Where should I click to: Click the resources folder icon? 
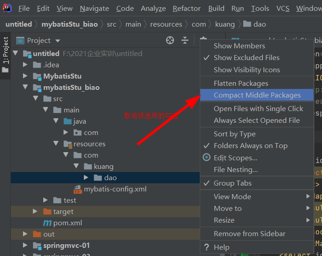68,144
